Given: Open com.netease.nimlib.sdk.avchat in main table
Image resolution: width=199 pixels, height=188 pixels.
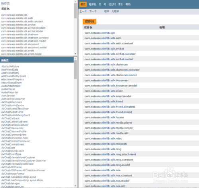Looking at the screenshot, I should (x=104, y=49).
